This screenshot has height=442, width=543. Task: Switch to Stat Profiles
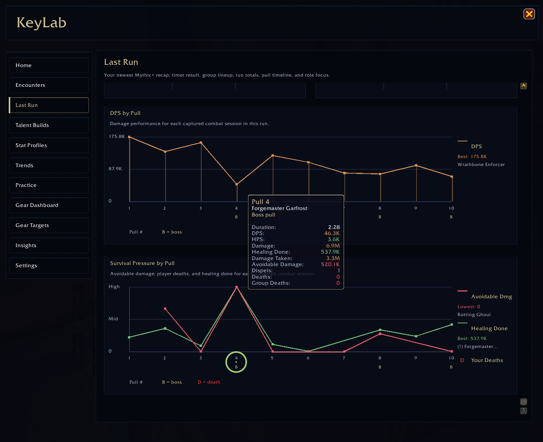click(x=49, y=145)
